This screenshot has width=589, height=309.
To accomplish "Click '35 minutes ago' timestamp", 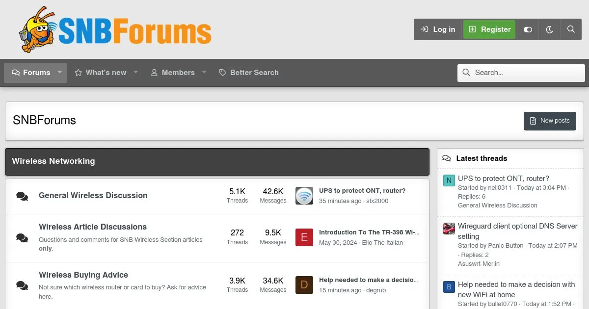I will pos(340,201).
